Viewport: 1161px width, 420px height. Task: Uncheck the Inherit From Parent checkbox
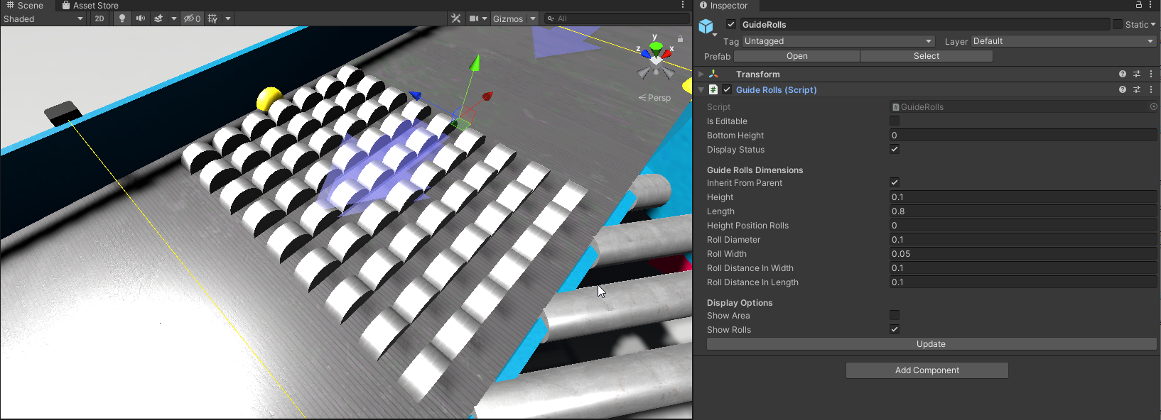895,183
